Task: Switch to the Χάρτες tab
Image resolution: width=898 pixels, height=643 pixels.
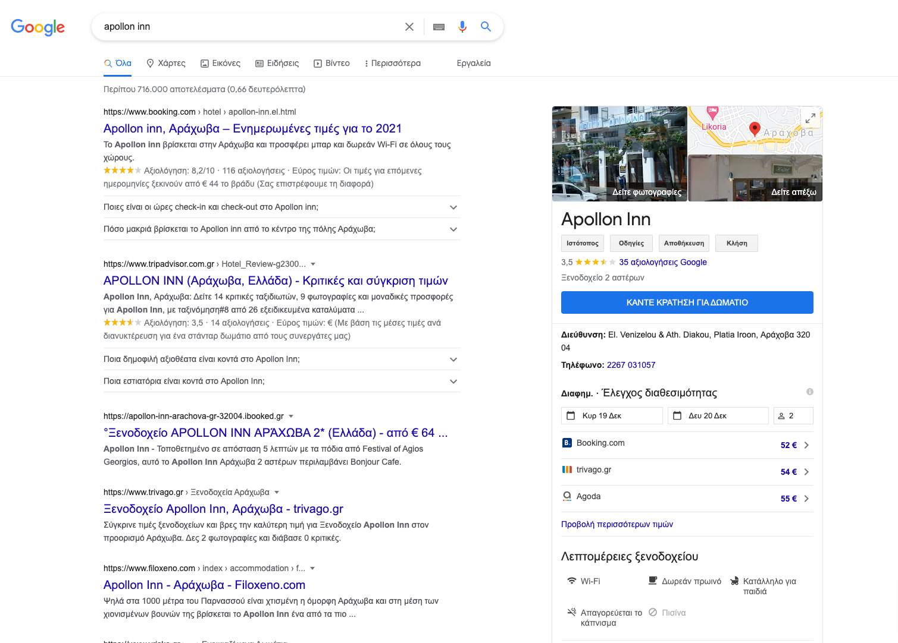Action: click(x=166, y=63)
